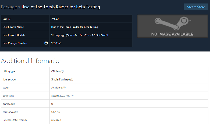
Task: Select the released value text
Action: 56,120
